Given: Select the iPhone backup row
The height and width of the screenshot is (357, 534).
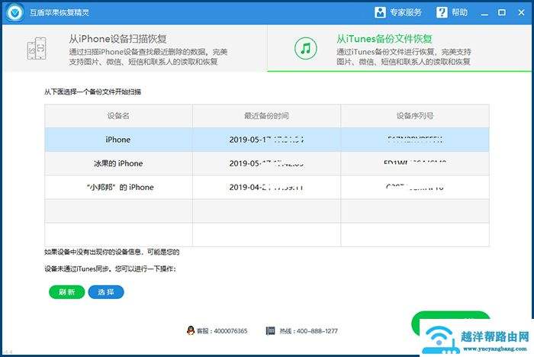Looking at the screenshot, I should 267,140.
